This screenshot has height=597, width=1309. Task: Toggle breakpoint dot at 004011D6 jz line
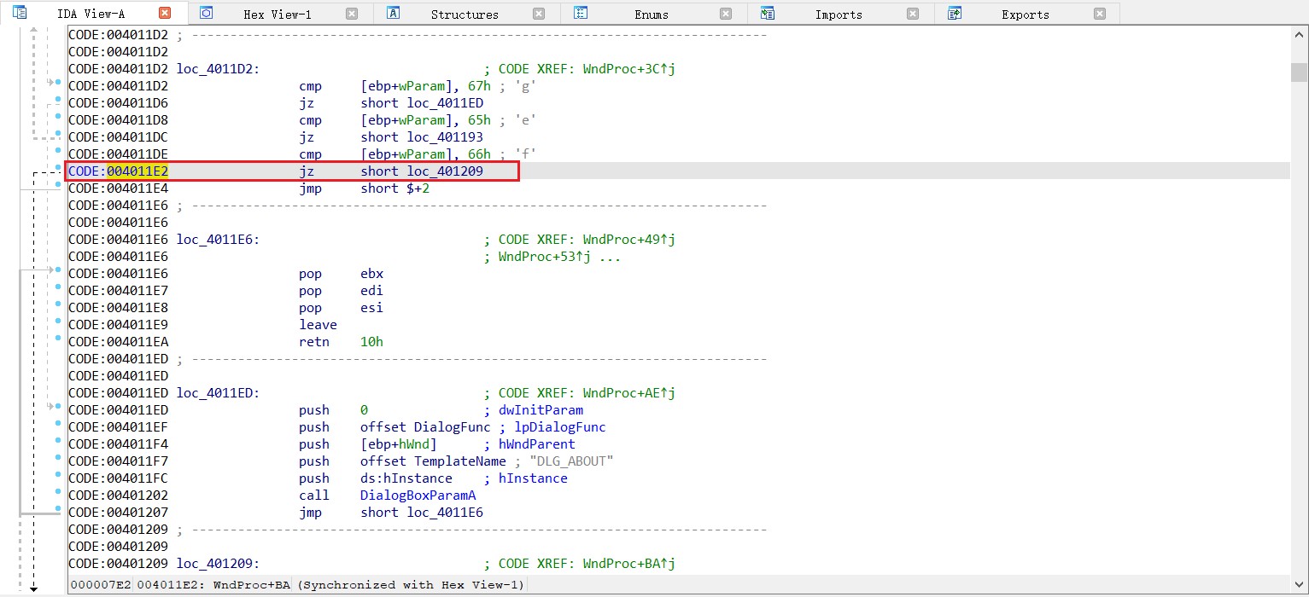coord(58,100)
